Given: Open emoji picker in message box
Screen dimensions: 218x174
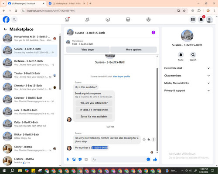Looking at the screenshot, I should [148, 159].
